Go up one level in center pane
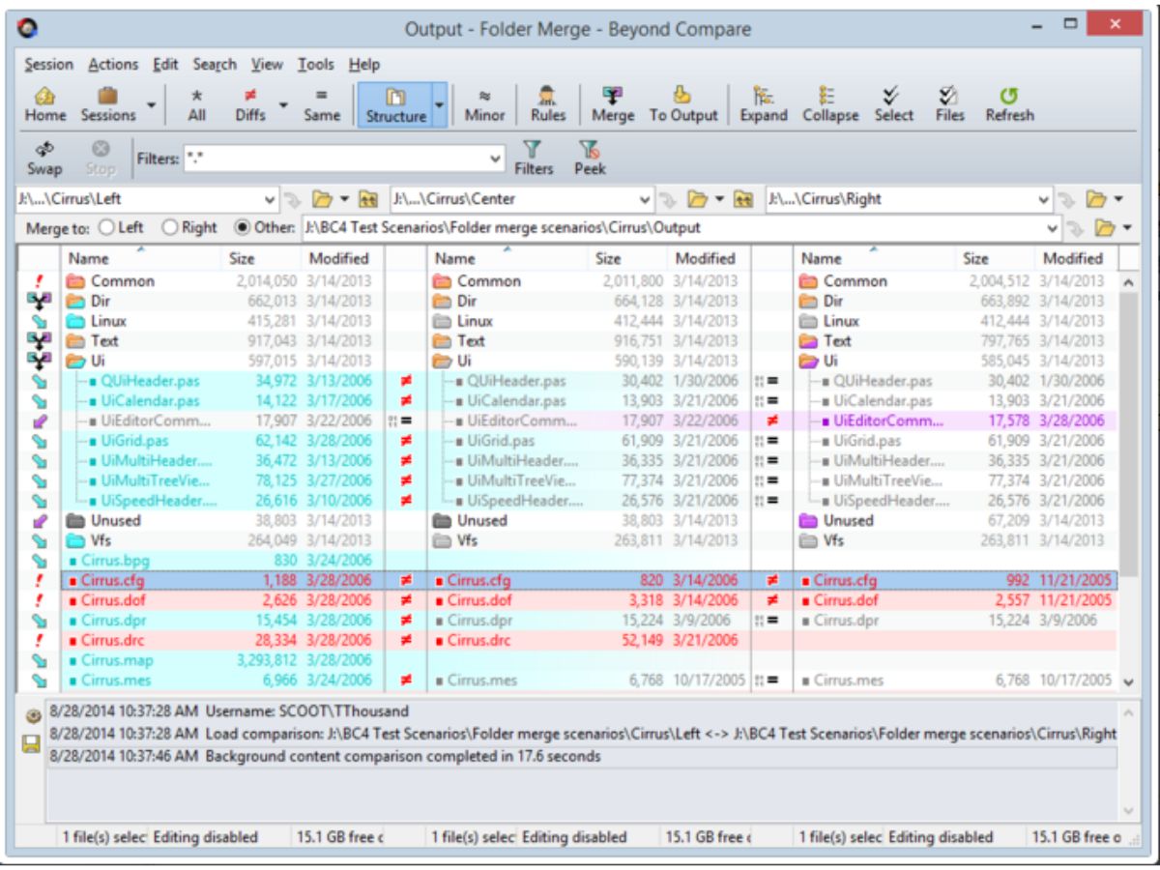Image resolution: width=1160 pixels, height=870 pixels. [743, 200]
